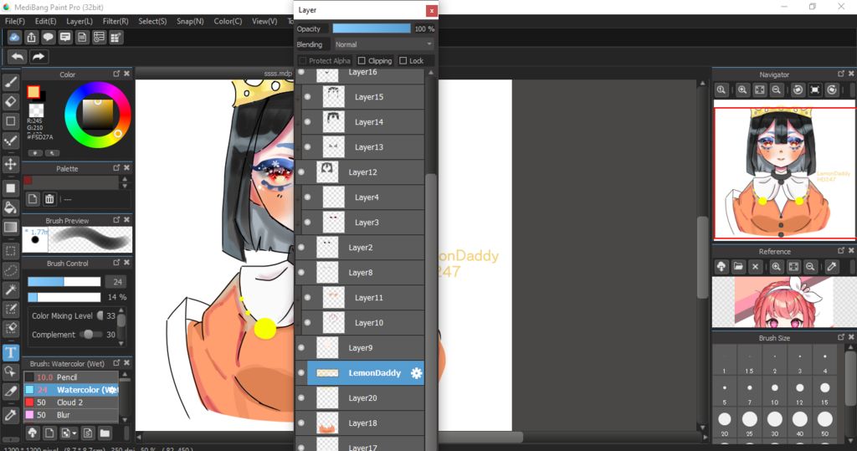
Task: Rotate canvas left in Navigator
Action: click(798, 90)
